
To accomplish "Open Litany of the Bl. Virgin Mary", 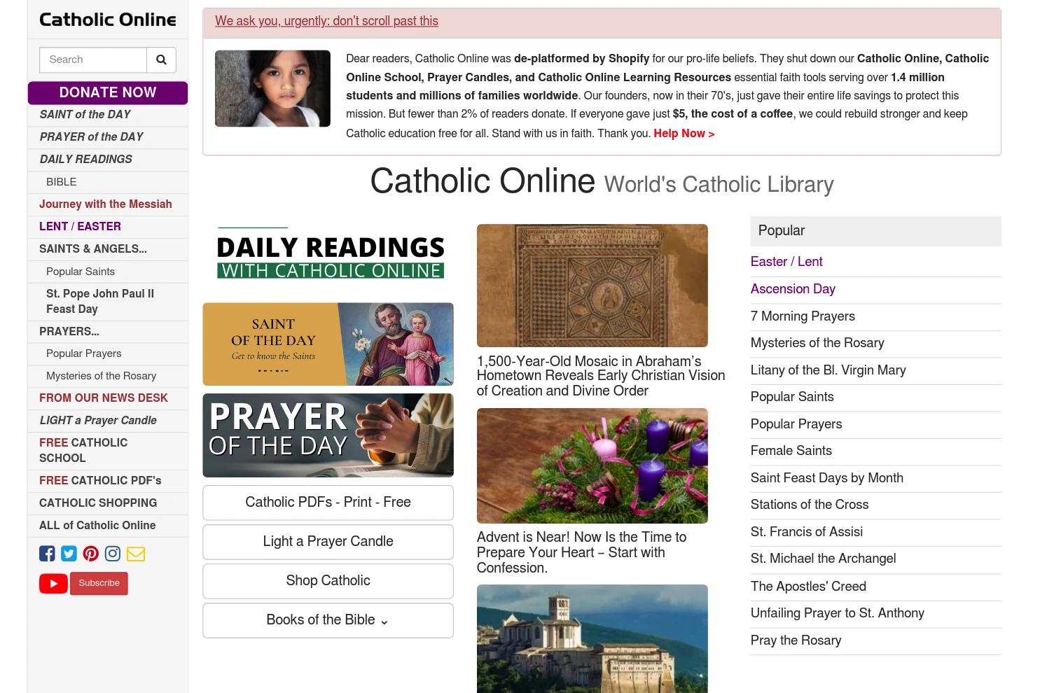I will click(828, 370).
